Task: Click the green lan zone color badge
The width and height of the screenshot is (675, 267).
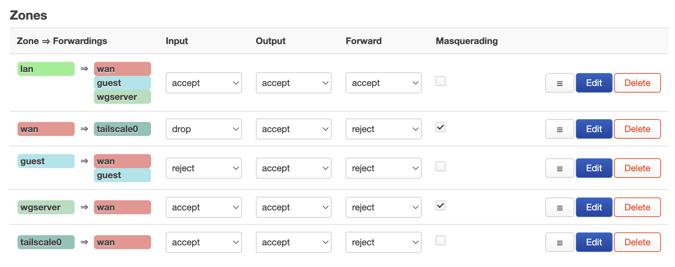Action: coord(46,69)
